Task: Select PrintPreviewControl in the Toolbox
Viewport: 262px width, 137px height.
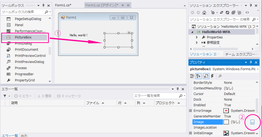Action: 30,56
